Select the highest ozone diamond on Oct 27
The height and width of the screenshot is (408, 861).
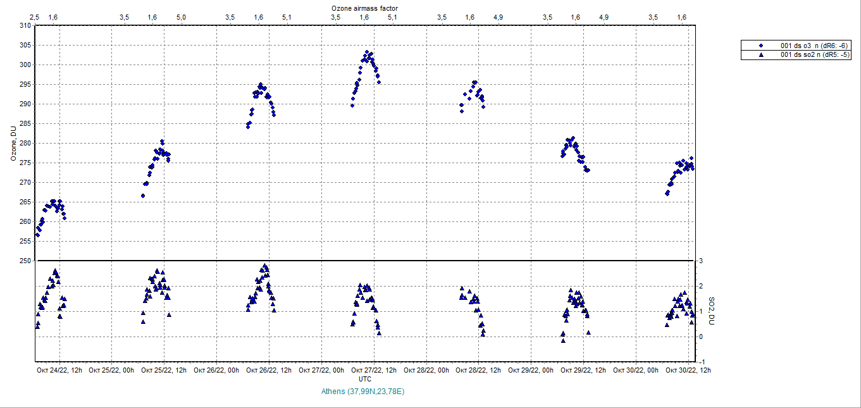point(366,52)
